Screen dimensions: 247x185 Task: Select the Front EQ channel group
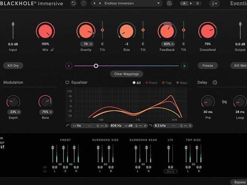(x=152, y=83)
